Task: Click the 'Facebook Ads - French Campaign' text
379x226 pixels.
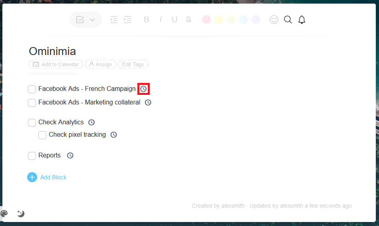Action: coord(87,89)
